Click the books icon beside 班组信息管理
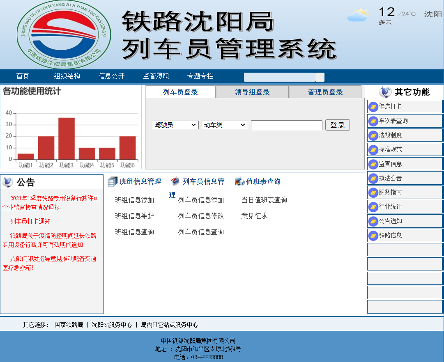The image size is (444, 362). tap(113, 181)
